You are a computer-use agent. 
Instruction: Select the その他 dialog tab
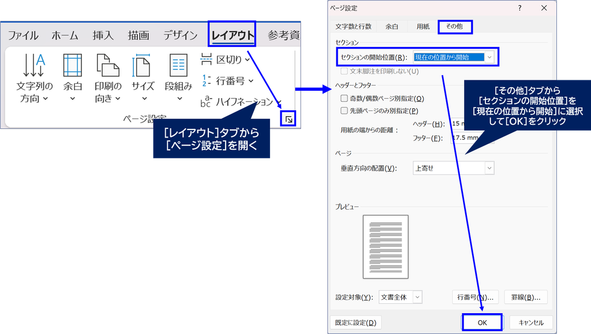click(455, 27)
